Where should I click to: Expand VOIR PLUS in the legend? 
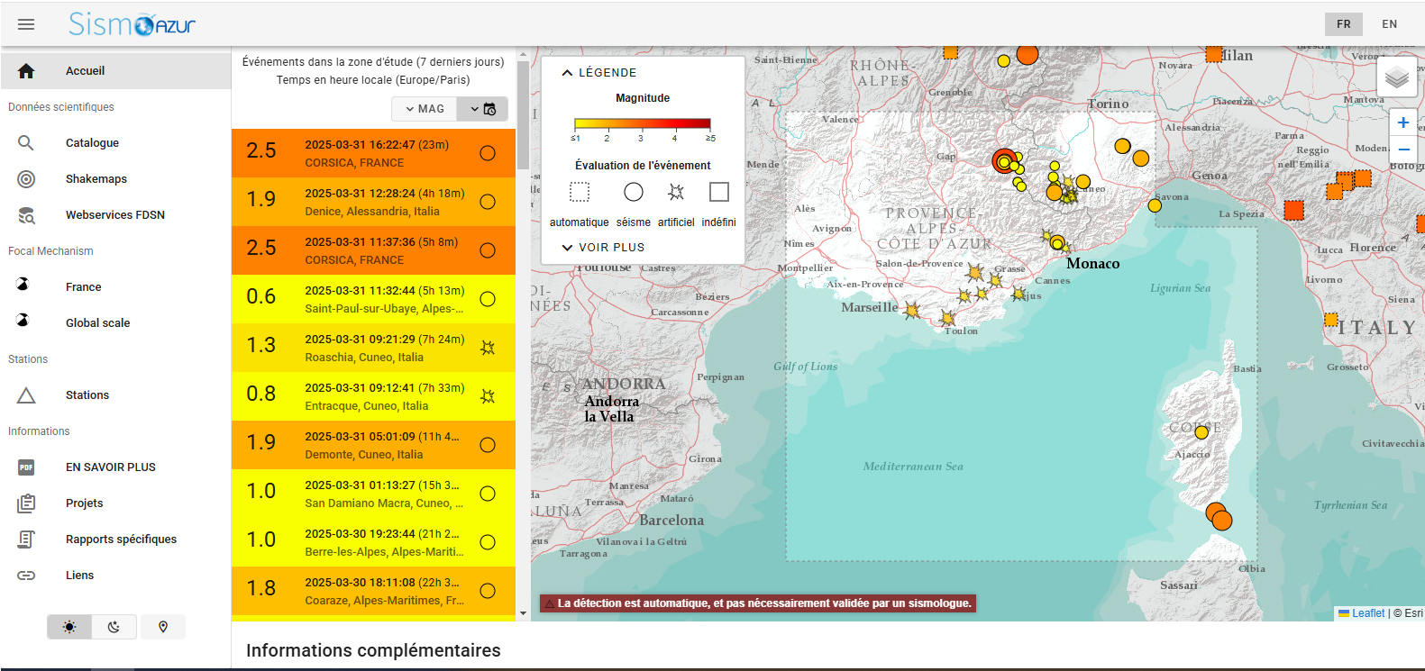[x=603, y=248]
